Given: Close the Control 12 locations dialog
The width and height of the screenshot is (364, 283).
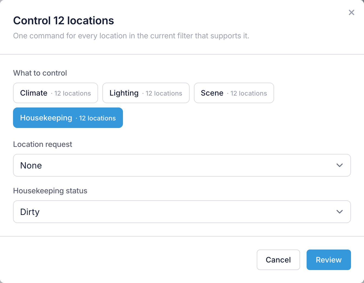Looking at the screenshot, I should click(351, 12).
